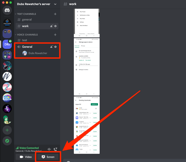186x162 pixels.
Task: Invite people to work channel
Action: 52,26
